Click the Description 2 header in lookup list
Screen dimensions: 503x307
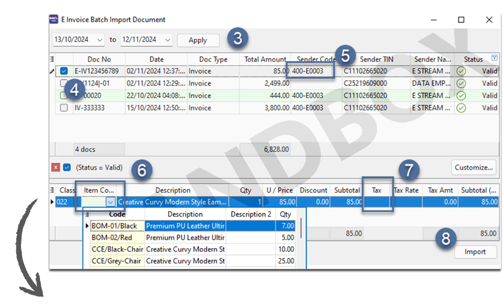251,214
